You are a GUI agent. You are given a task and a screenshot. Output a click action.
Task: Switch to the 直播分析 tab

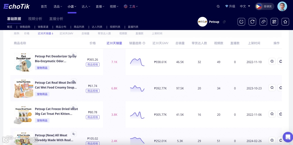tap(56, 19)
